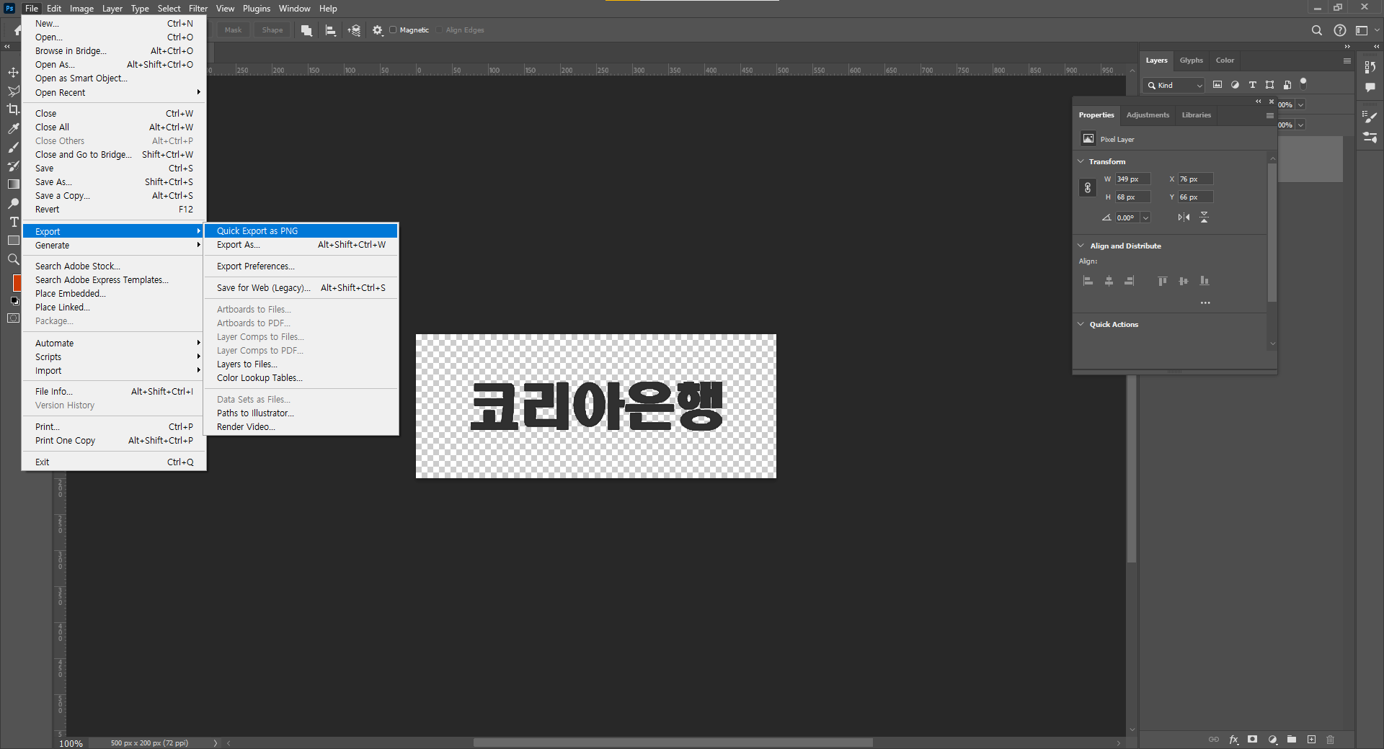Select the Move tool
Image resolution: width=1384 pixels, height=749 pixels.
13,72
